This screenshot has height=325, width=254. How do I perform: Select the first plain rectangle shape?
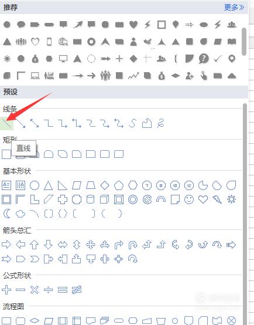point(6,154)
